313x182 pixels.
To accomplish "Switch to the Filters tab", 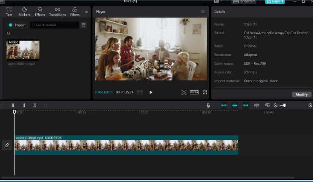I will click(x=75, y=12).
